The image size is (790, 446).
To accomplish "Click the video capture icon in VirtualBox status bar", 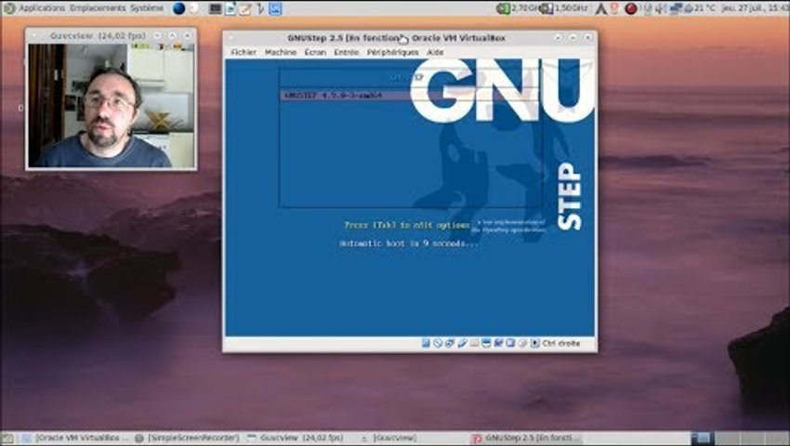I will 499,343.
